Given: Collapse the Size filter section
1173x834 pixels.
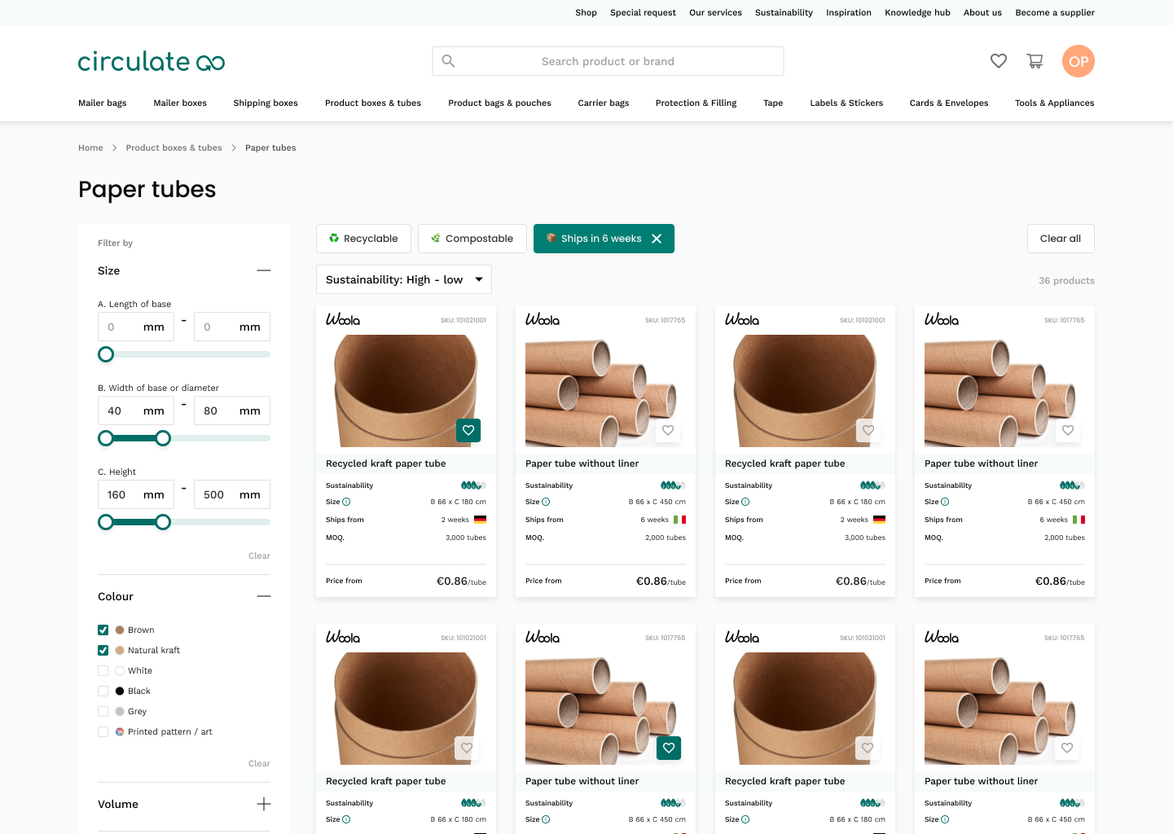Looking at the screenshot, I should [x=264, y=270].
